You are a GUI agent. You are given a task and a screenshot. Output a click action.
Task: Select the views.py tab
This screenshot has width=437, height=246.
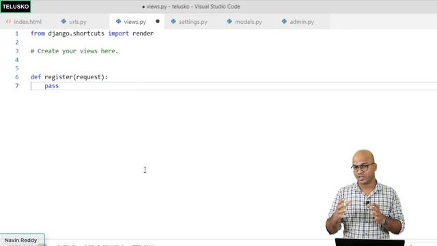click(135, 22)
